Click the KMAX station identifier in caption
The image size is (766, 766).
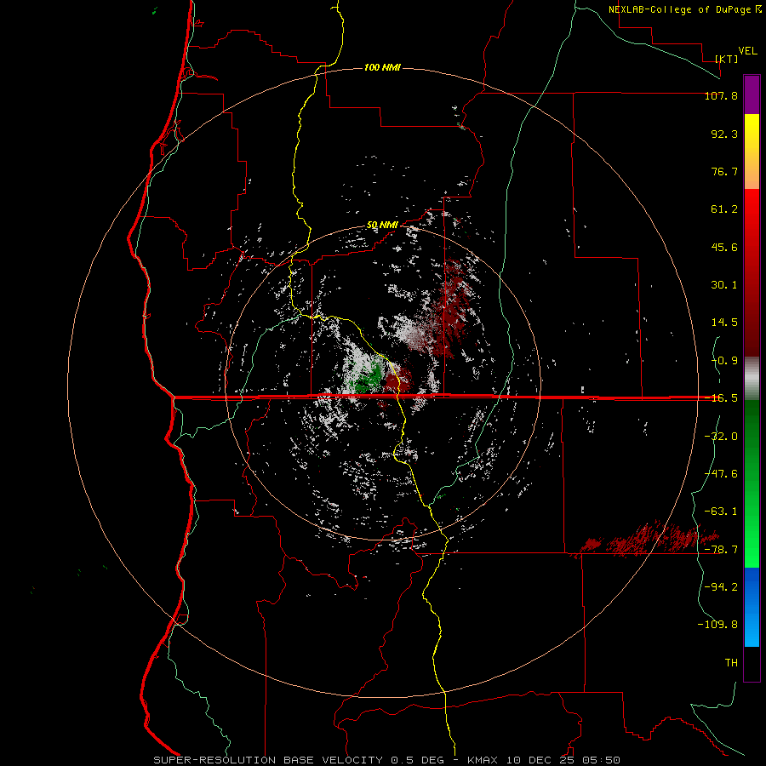(482, 760)
